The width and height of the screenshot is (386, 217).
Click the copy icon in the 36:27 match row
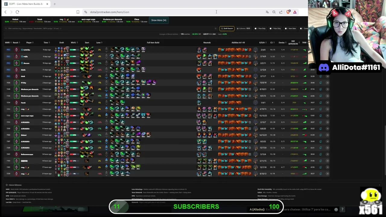tap(321, 174)
